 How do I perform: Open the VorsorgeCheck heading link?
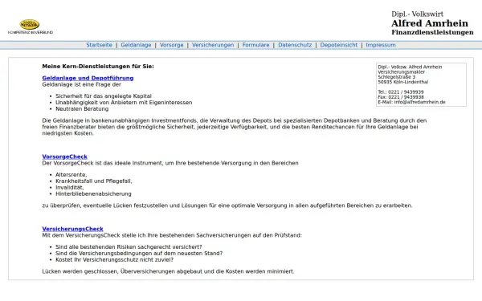click(x=64, y=157)
